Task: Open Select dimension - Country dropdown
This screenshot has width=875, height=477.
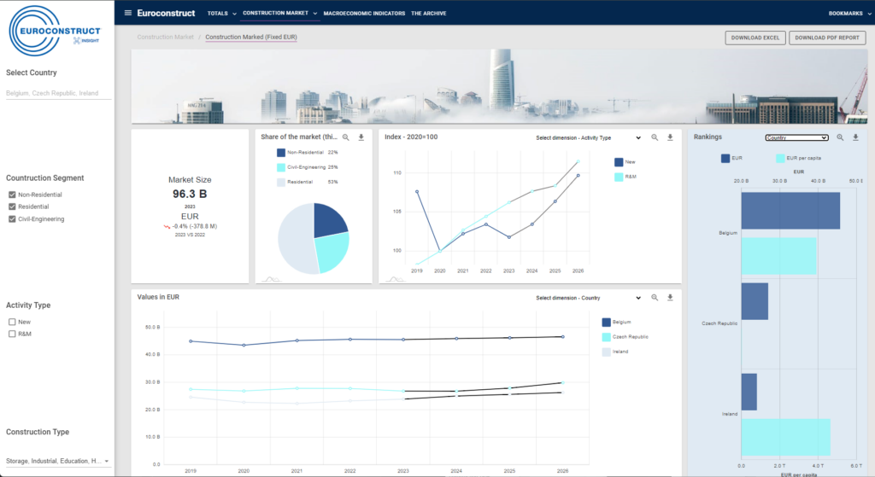Action: pyautogui.click(x=588, y=298)
